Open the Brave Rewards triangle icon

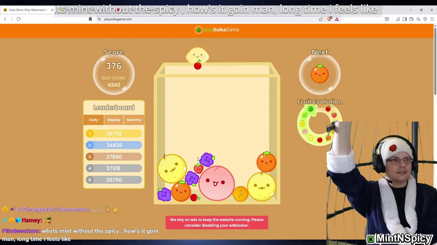coord(337,19)
